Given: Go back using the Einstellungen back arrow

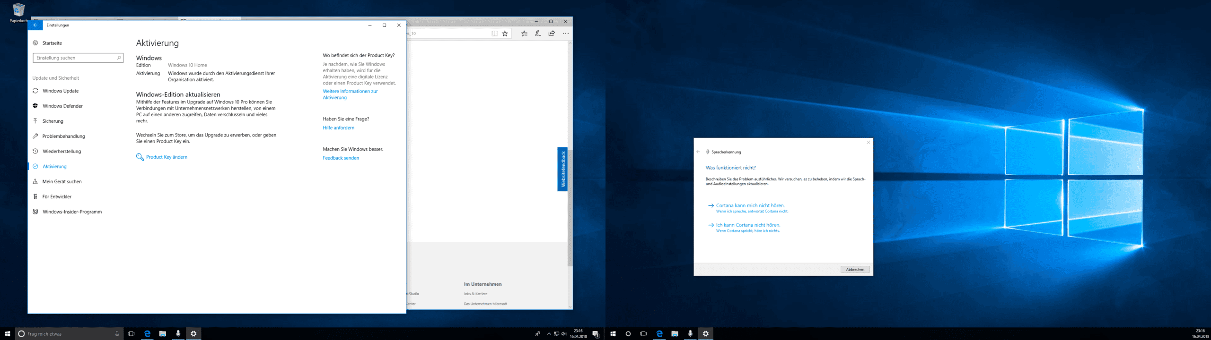Looking at the screenshot, I should pos(35,25).
